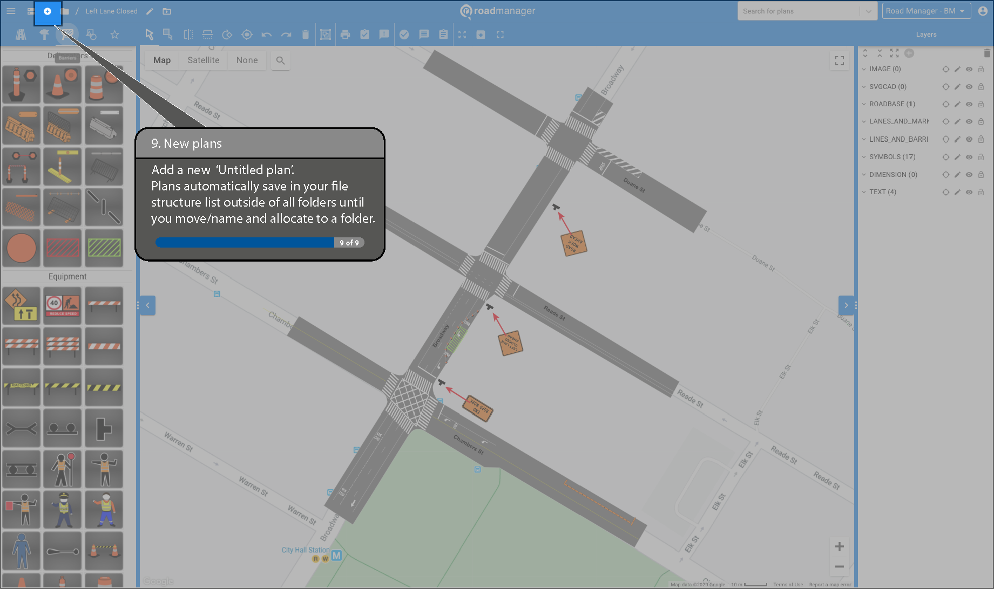The image size is (994, 589).
Task: Collapse the right Layers panel arrow
Action: pos(846,305)
